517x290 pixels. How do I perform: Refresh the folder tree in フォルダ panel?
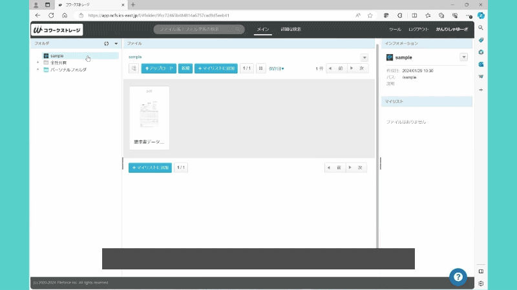coord(107,44)
